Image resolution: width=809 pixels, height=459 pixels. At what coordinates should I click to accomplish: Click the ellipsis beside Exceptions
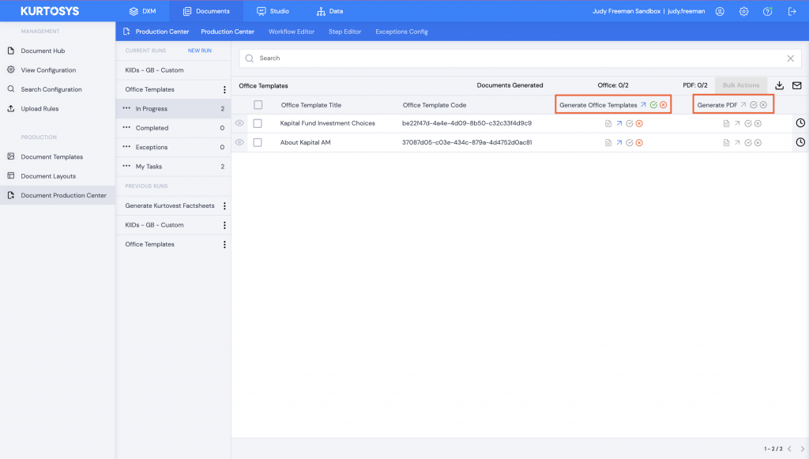pos(126,147)
